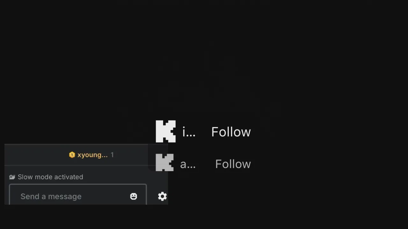The image size is (408, 229).
Task: Click the snail icon for slow mode
Action: [x=12, y=177]
